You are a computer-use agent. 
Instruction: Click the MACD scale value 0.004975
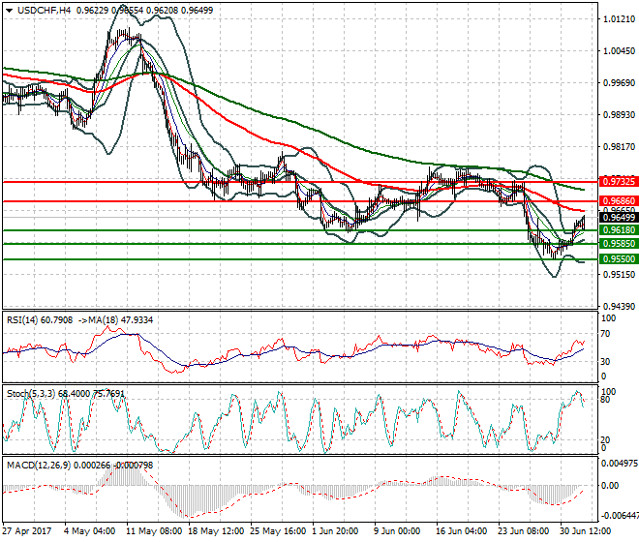coord(616,465)
